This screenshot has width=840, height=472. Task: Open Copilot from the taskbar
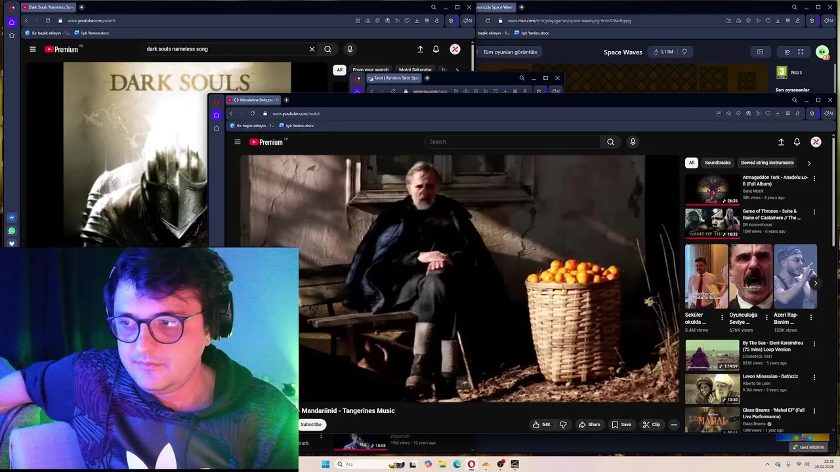pyautogui.click(x=428, y=464)
